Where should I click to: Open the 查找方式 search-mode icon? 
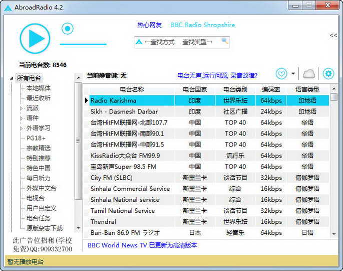(x=139, y=42)
